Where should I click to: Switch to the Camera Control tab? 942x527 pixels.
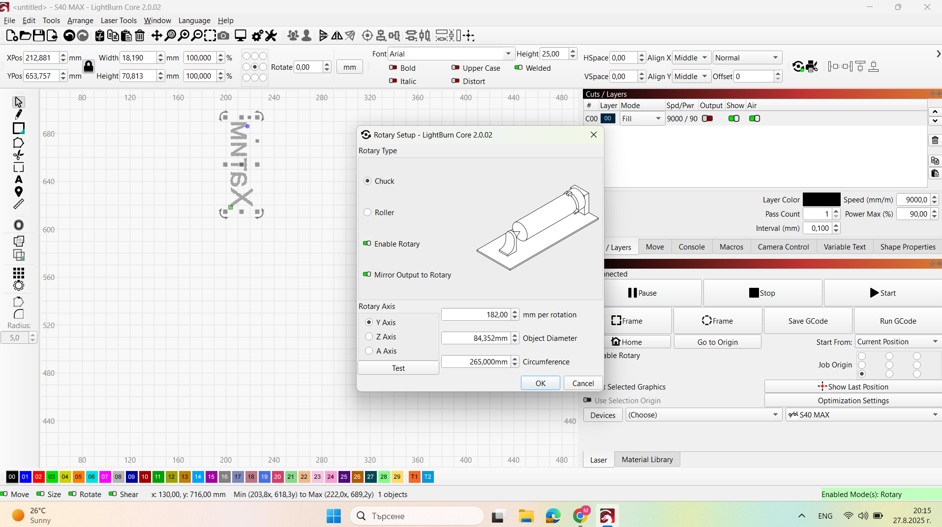click(x=783, y=247)
